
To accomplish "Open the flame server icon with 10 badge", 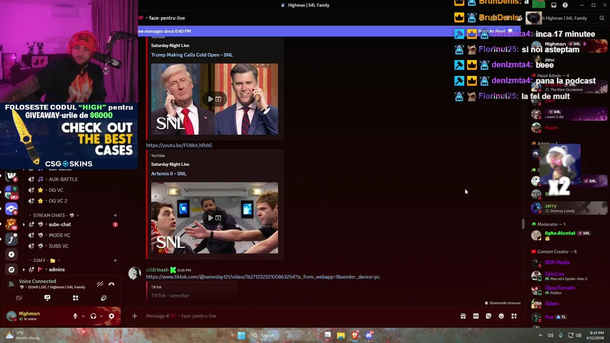I will (x=11, y=224).
